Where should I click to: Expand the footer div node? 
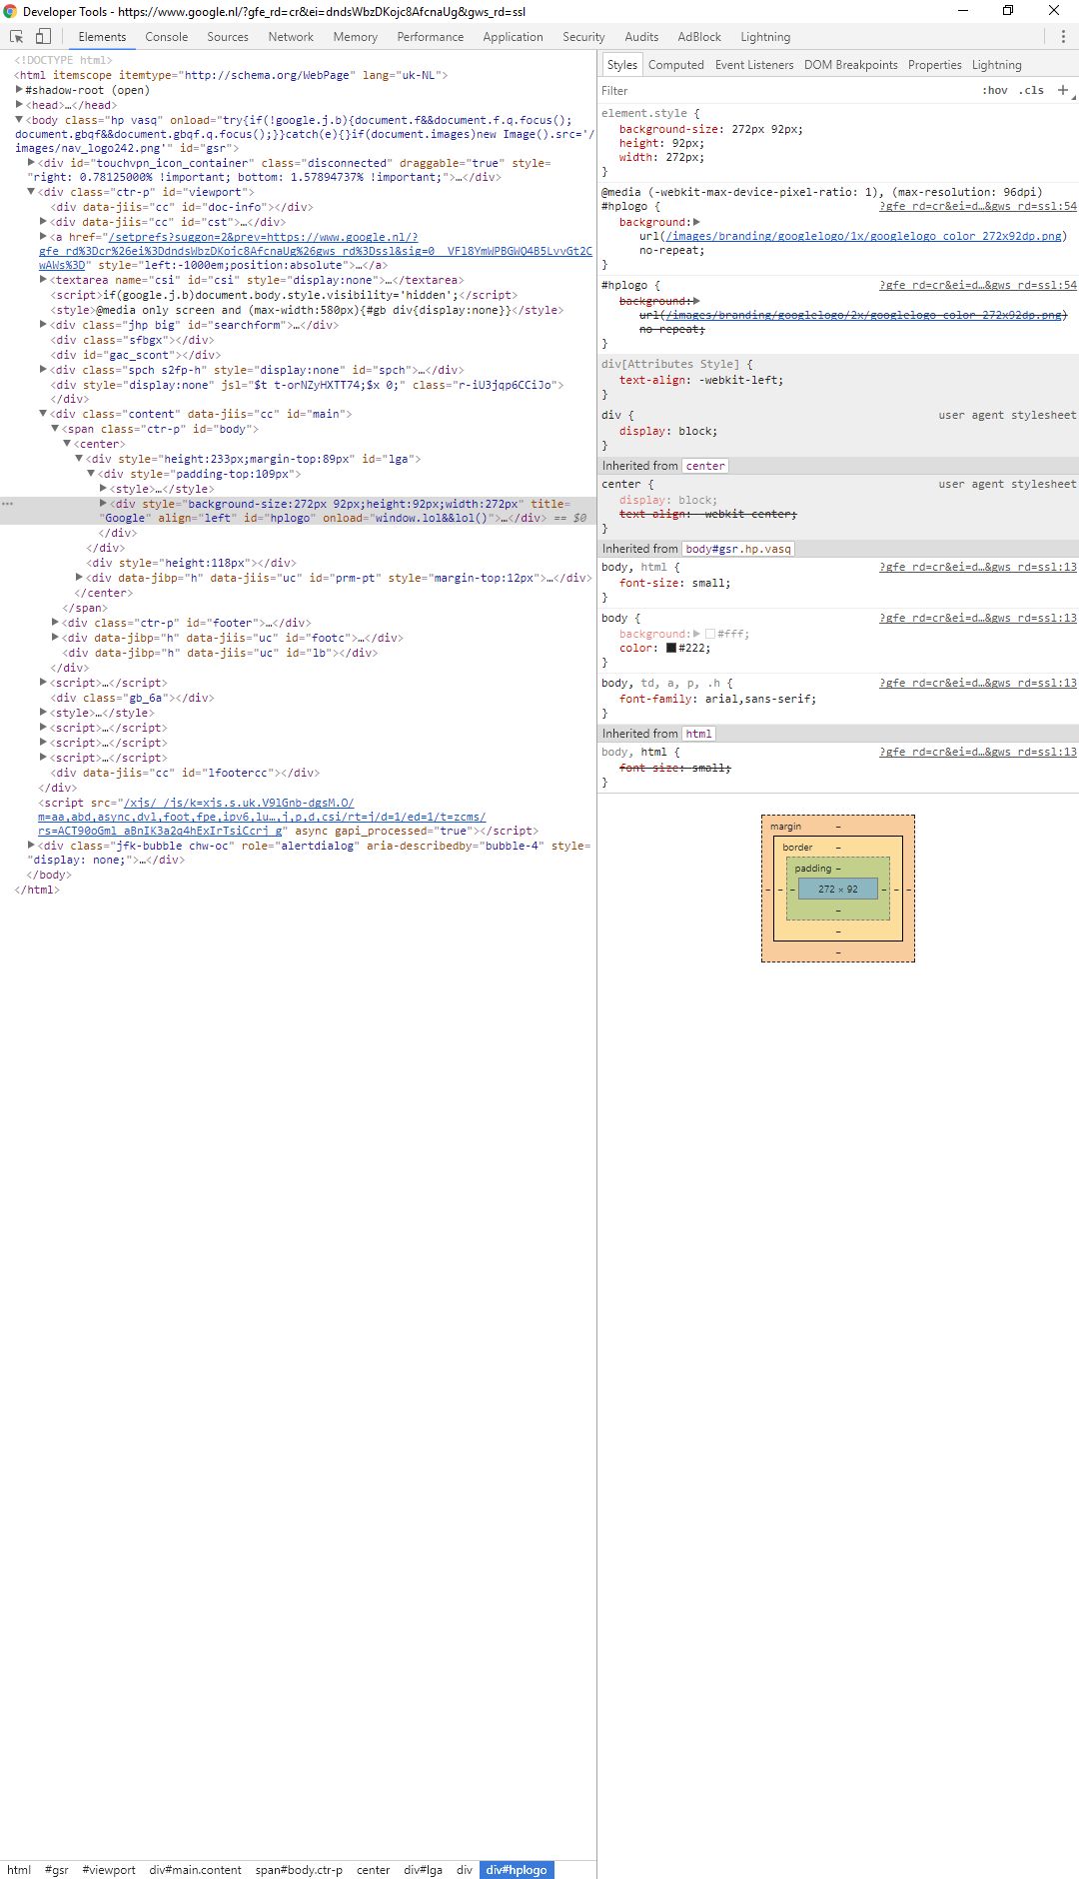55,623
